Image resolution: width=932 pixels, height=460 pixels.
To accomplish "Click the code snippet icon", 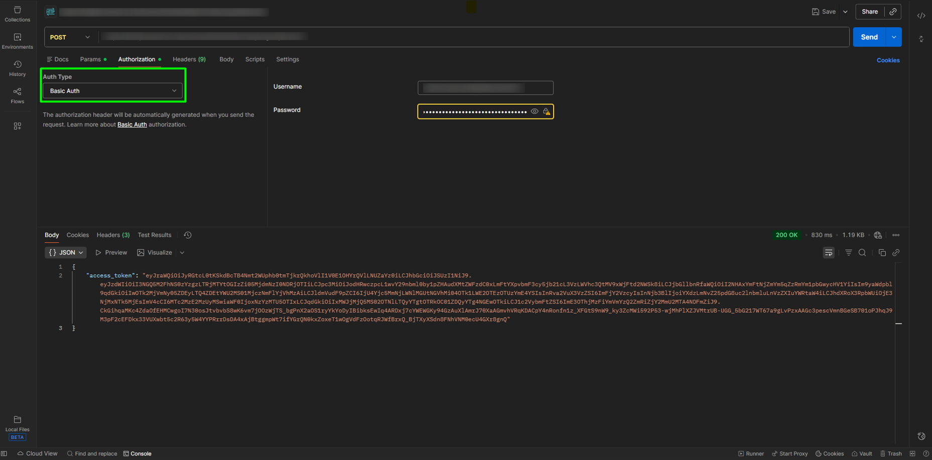I will [921, 16].
